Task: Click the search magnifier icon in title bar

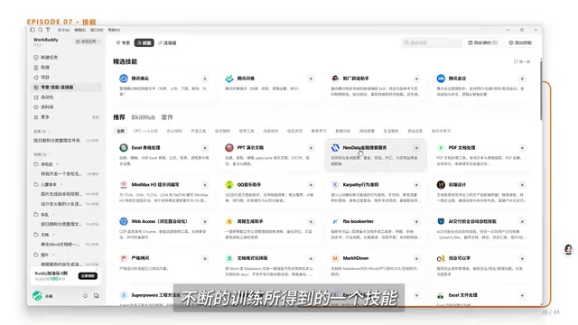Action: pyautogui.click(x=40, y=30)
